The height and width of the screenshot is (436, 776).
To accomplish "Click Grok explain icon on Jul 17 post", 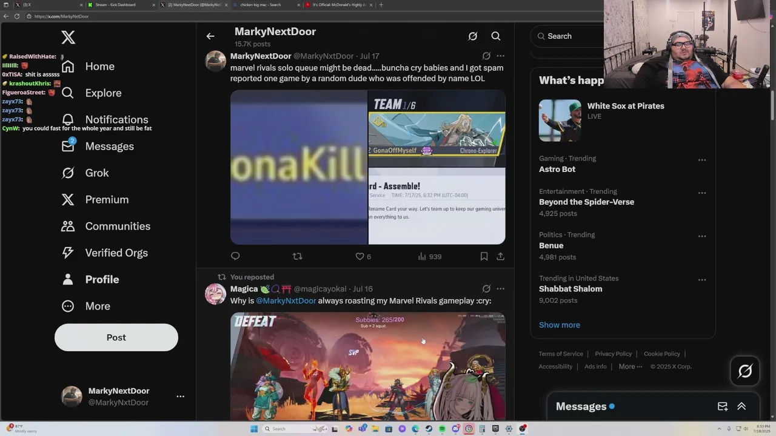I will [x=486, y=56].
